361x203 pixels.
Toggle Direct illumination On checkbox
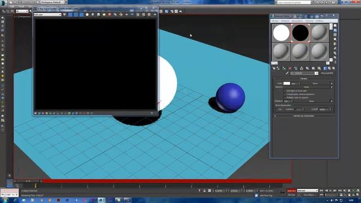(277, 109)
